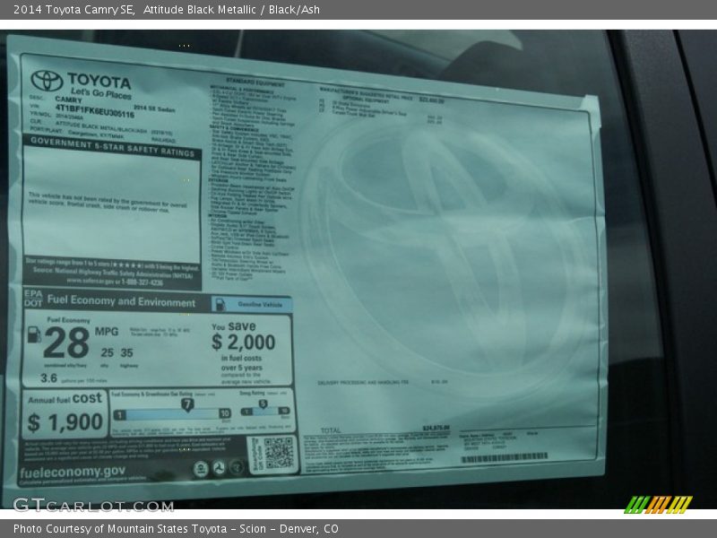Click the 25 city MPG value
Image resolution: width=717 pixels, height=538 pixels.
tap(107, 352)
